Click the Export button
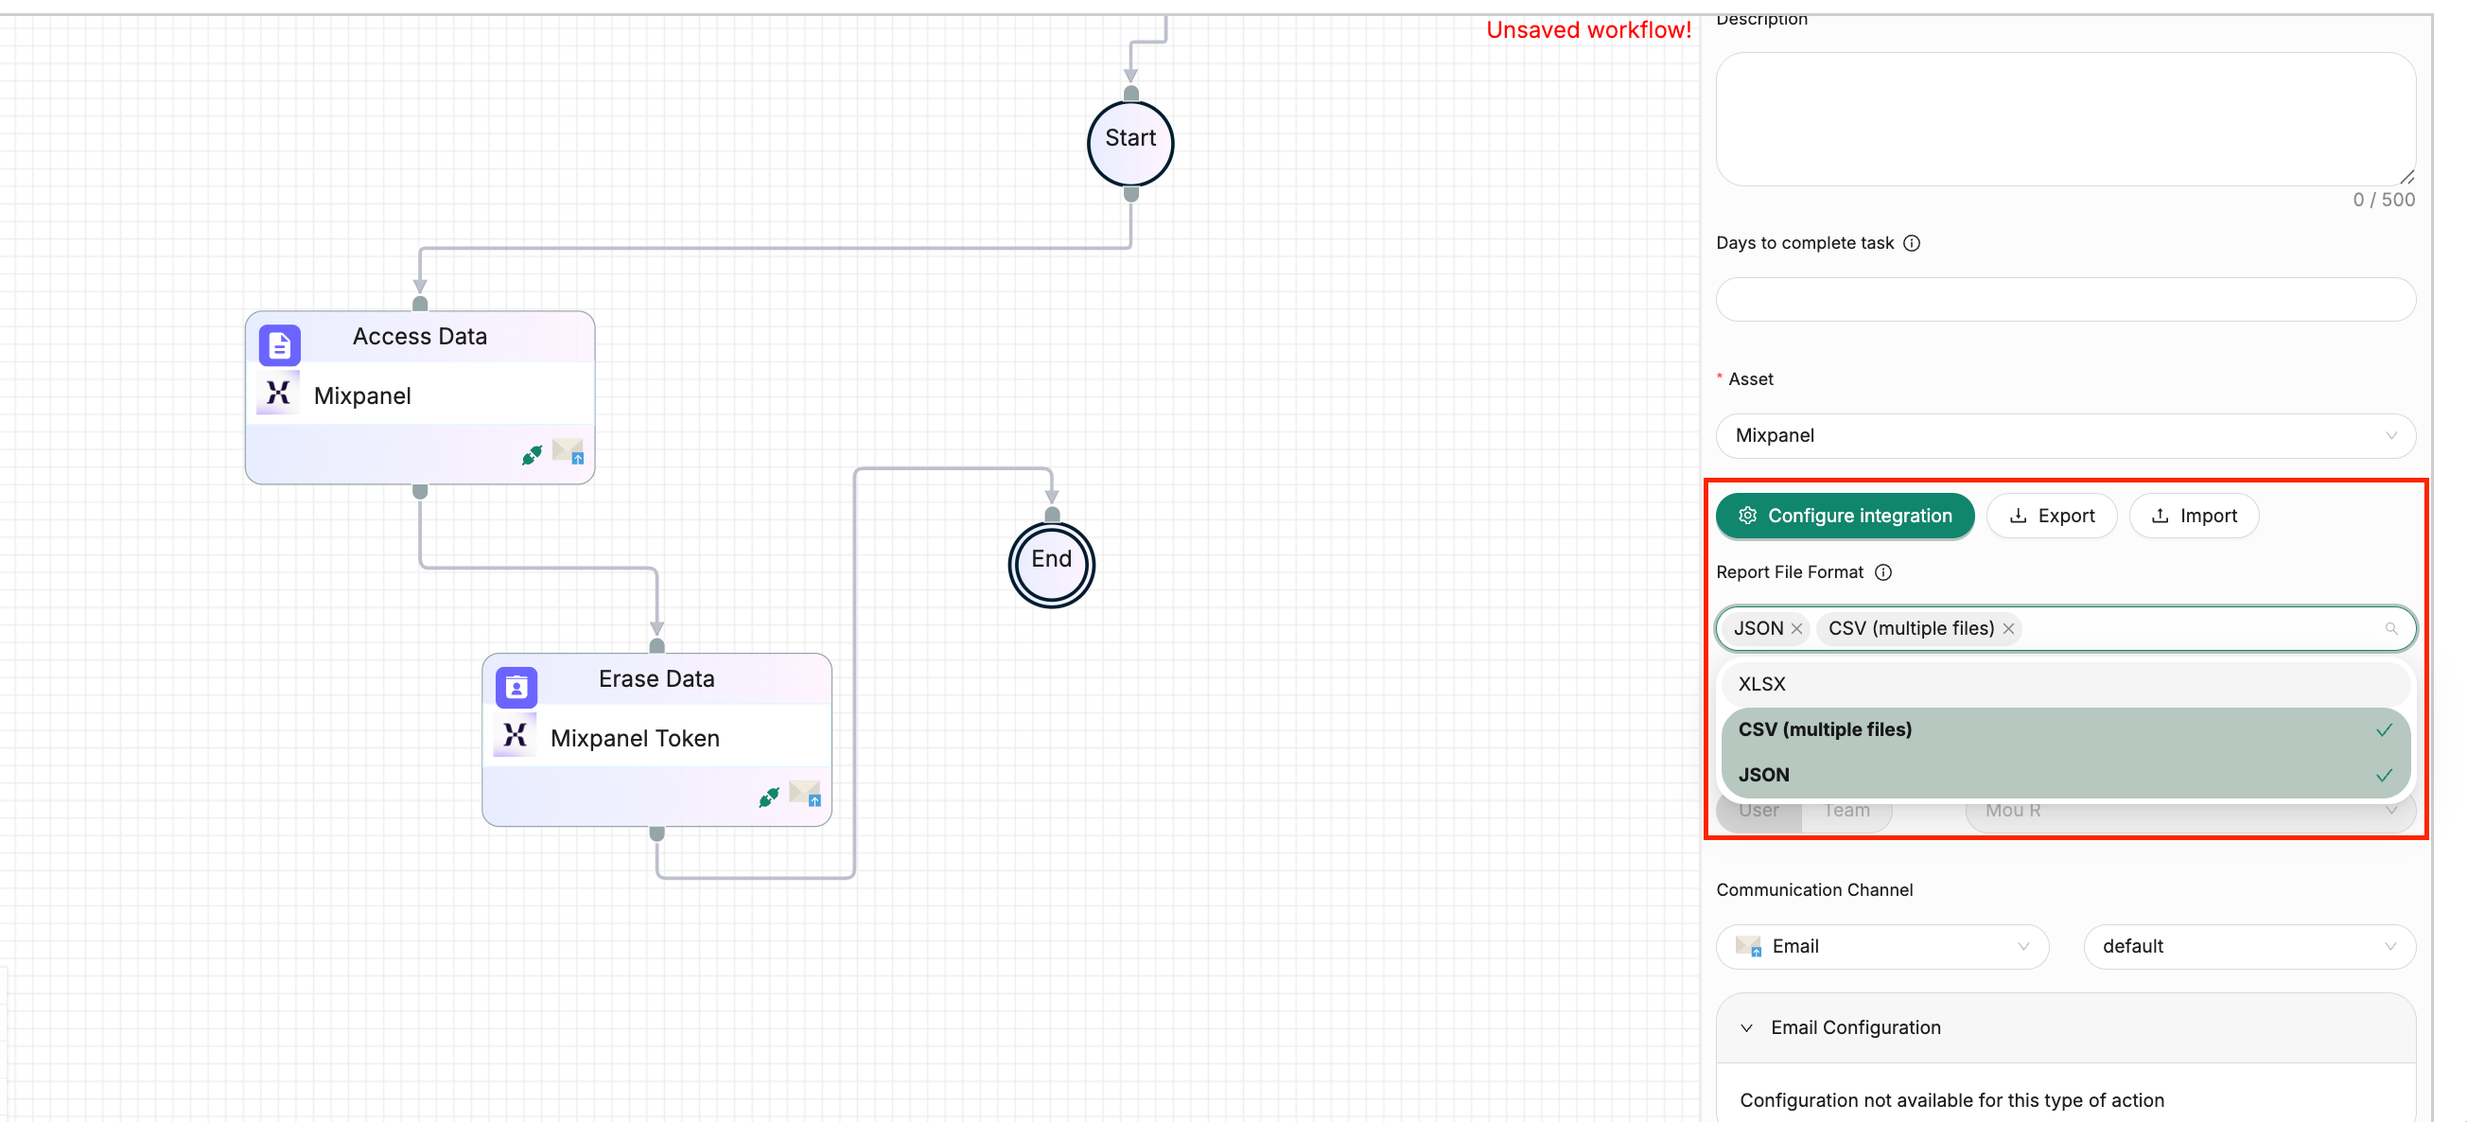2467x1122 pixels. click(x=2051, y=517)
